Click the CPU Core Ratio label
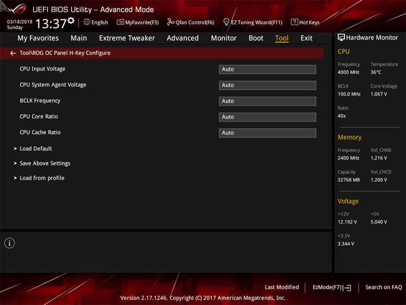406x305 pixels. click(39, 116)
